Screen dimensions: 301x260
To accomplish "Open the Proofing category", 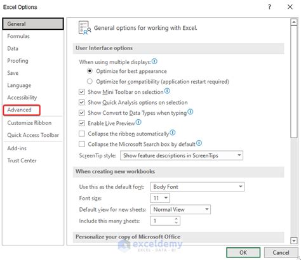I will click(x=33, y=61).
